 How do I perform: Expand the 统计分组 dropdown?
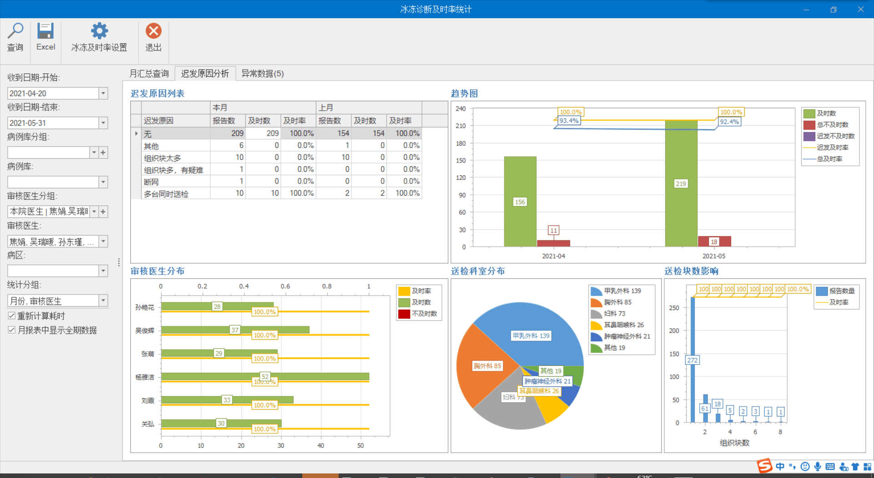(103, 300)
